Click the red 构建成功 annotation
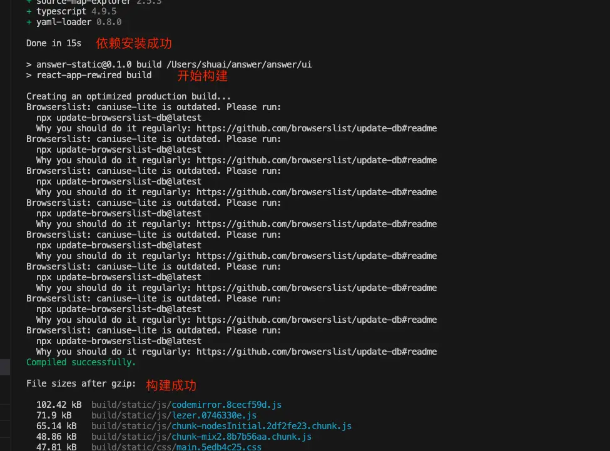The width and height of the screenshot is (610, 451). tap(171, 385)
